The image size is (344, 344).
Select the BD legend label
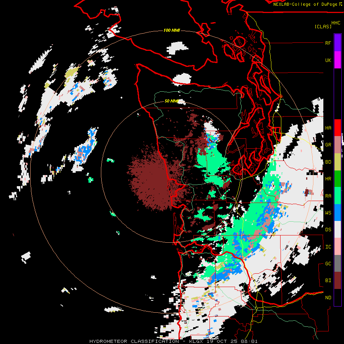(x=328, y=162)
